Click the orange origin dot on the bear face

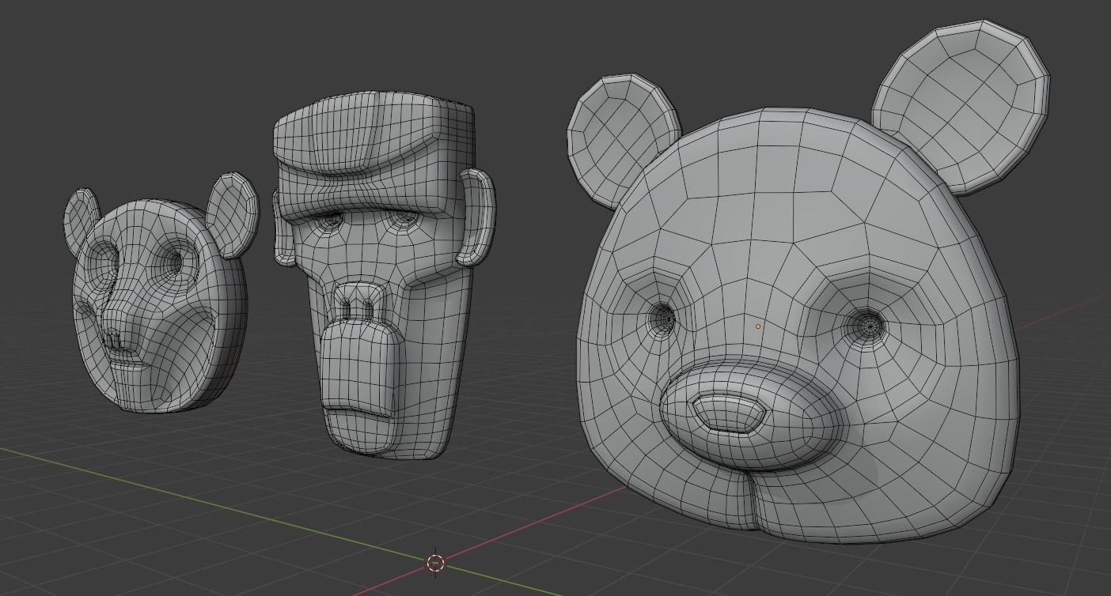(x=758, y=326)
